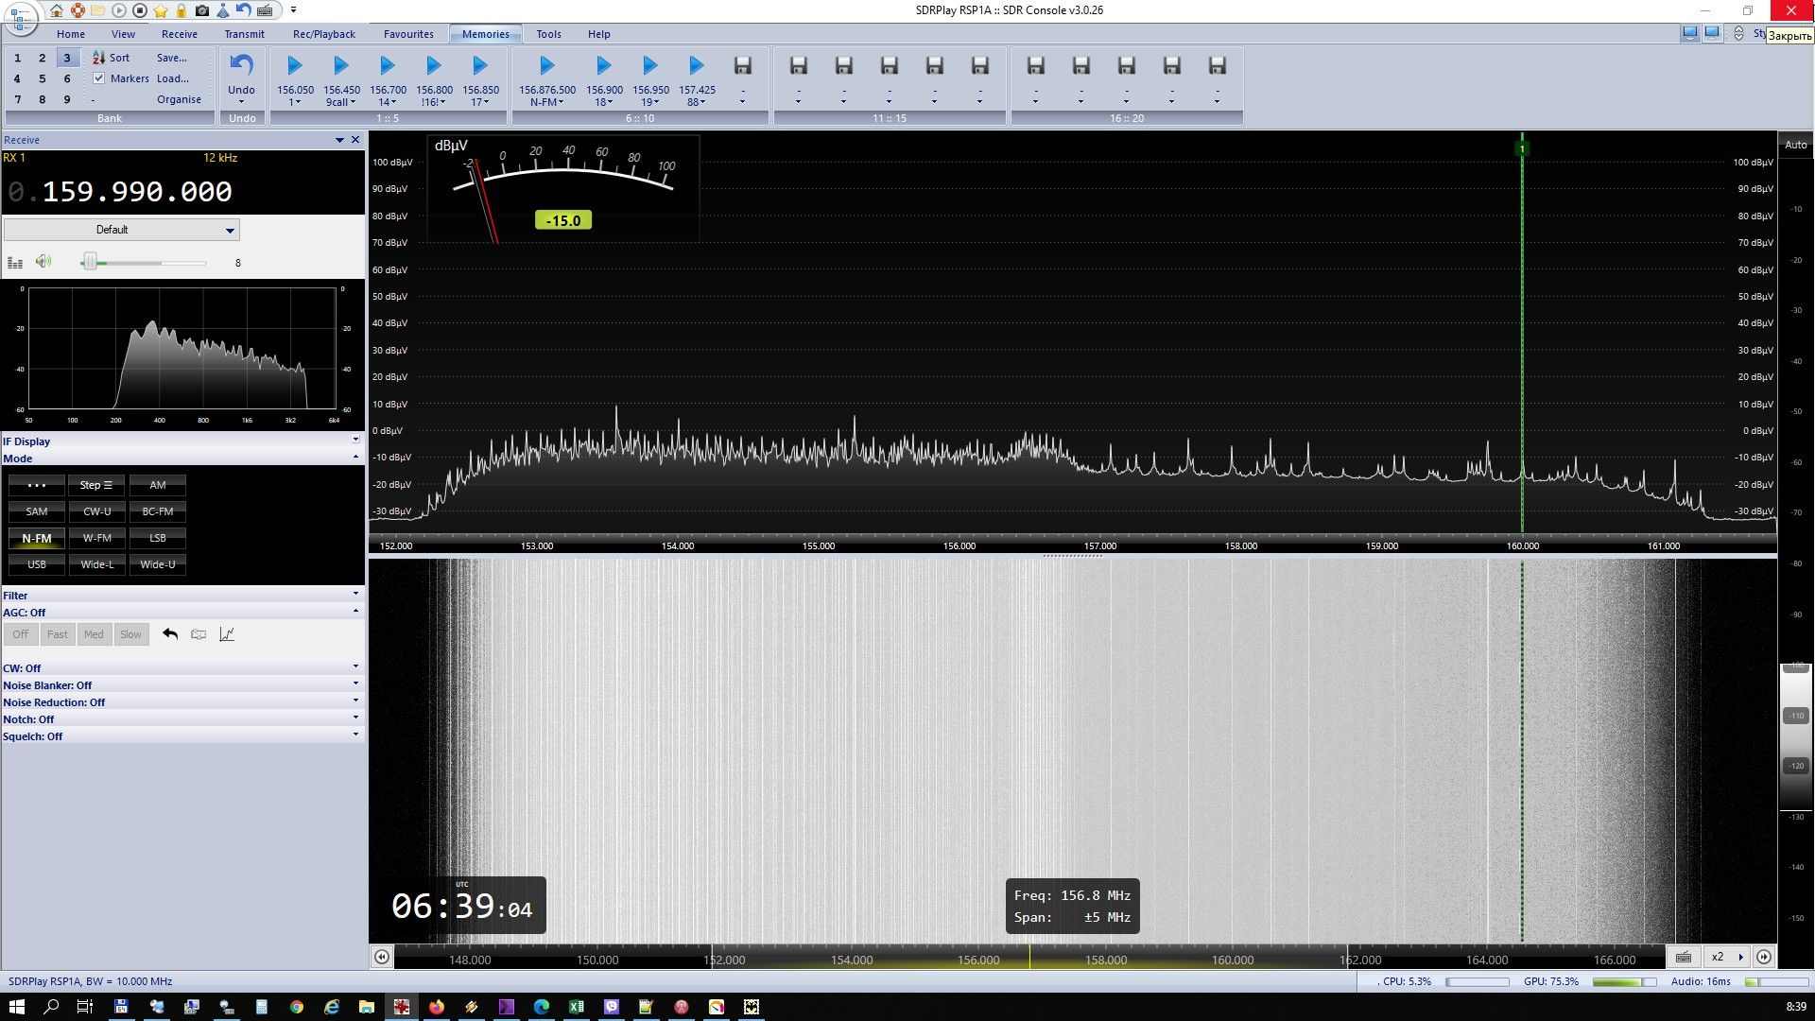Click the Sort memories A-Z icon
The width and height of the screenshot is (1815, 1021).
(x=99, y=58)
